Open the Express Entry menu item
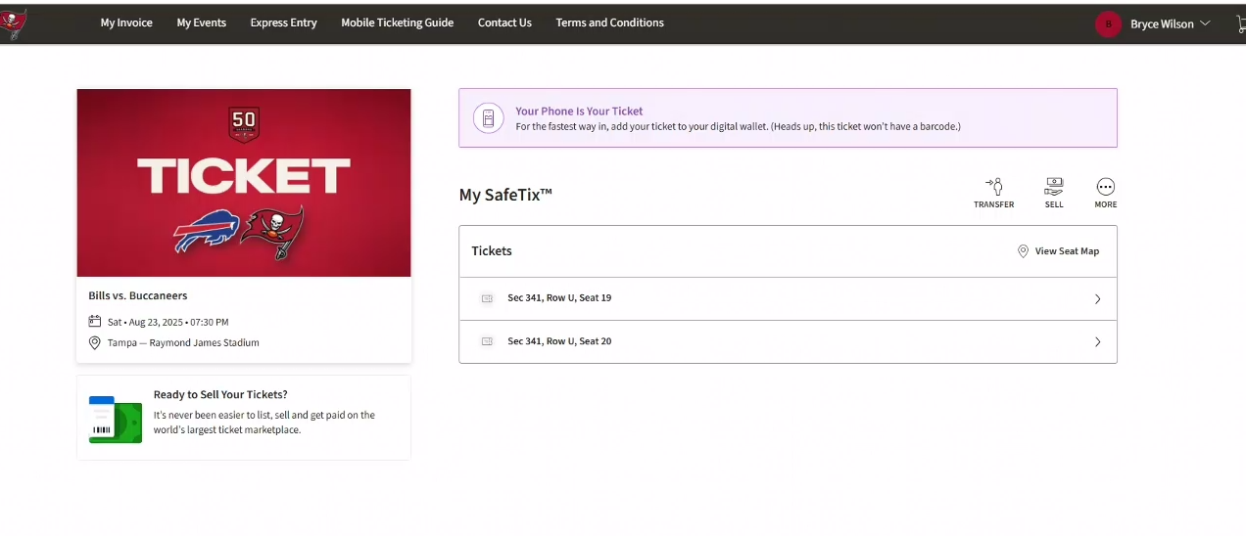Image resolution: width=1246 pixels, height=536 pixels. [283, 22]
